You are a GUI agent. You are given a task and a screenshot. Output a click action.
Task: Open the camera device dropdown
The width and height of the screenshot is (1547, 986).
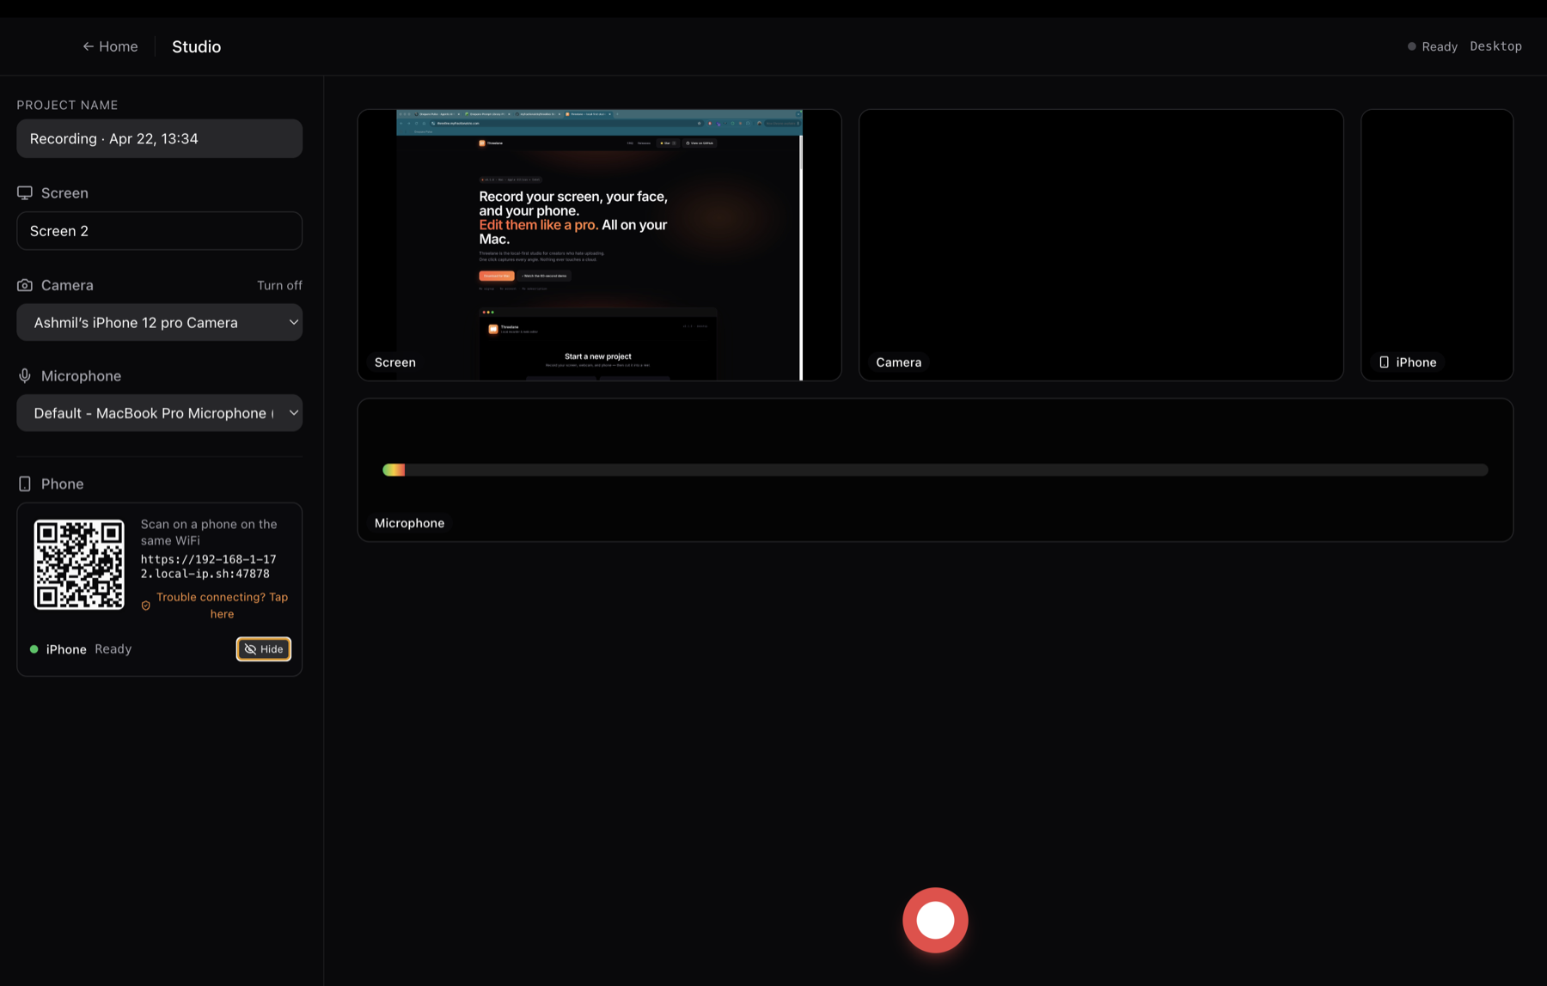pyautogui.click(x=159, y=322)
